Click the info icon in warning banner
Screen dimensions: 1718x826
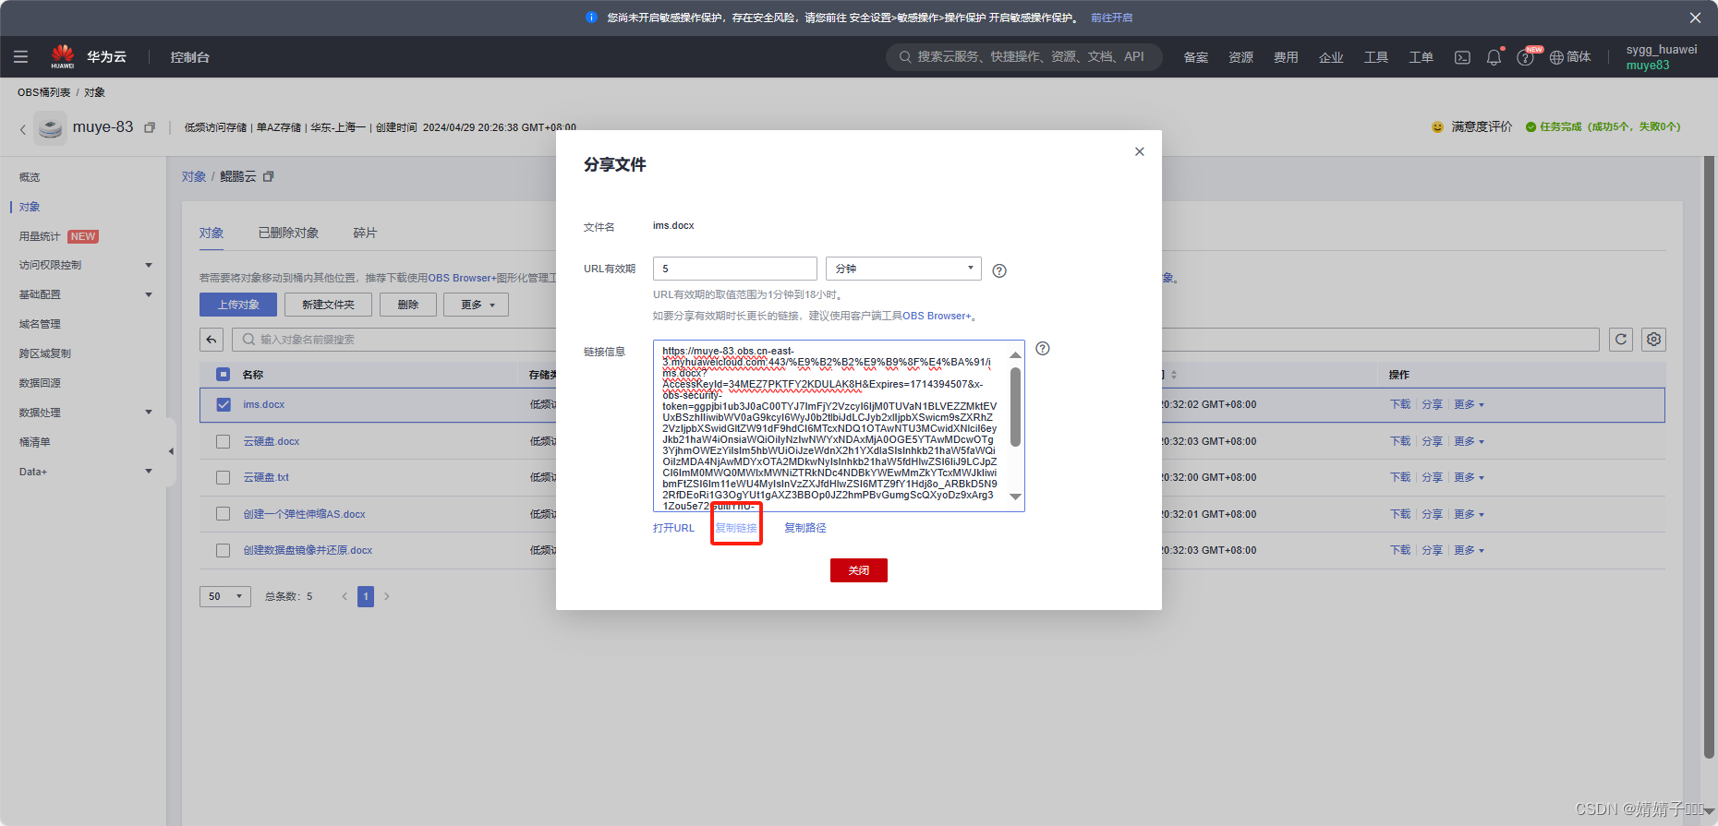(591, 18)
